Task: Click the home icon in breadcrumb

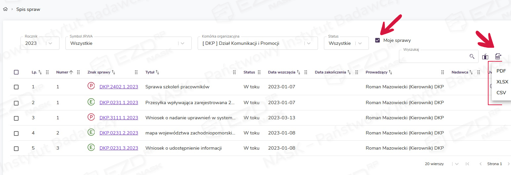Action: coord(5,10)
